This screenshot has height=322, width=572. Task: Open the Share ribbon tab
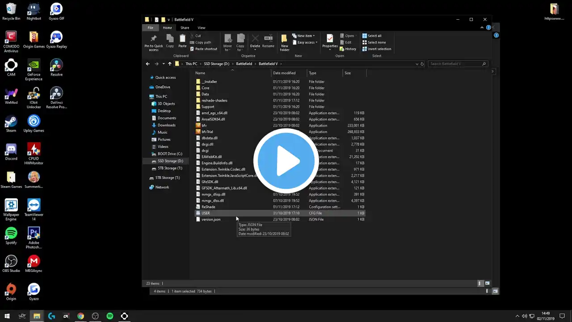coord(185,28)
